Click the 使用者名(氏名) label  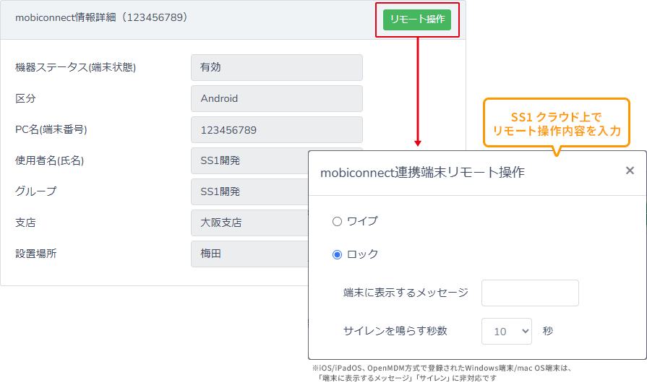(49, 160)
